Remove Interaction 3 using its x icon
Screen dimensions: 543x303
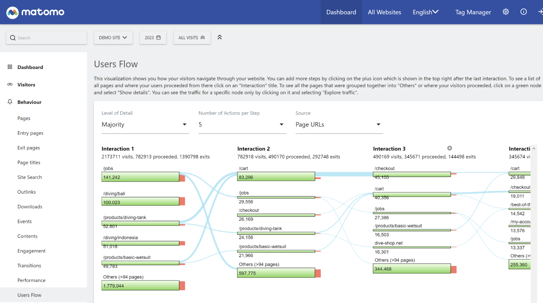point(450,148)
